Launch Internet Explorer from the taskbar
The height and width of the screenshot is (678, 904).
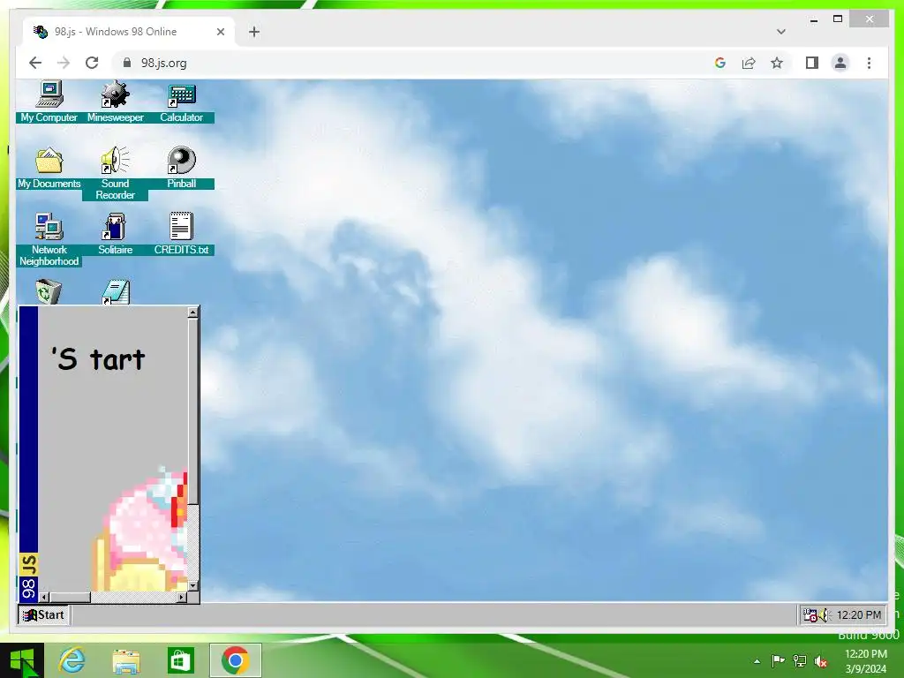click(x=72, y=660)
